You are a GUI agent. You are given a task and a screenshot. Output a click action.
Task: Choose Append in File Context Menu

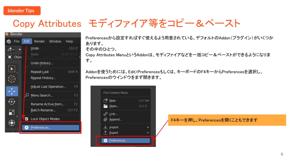coord(125,119)
